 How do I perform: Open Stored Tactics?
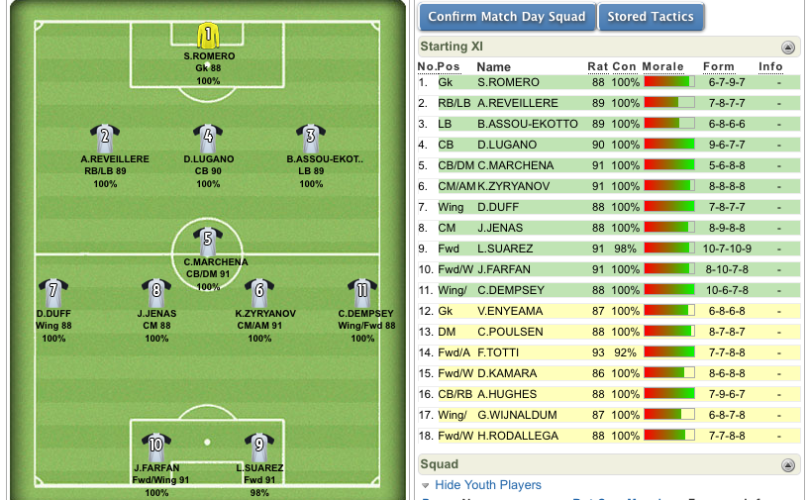click(x=651, y=17)
